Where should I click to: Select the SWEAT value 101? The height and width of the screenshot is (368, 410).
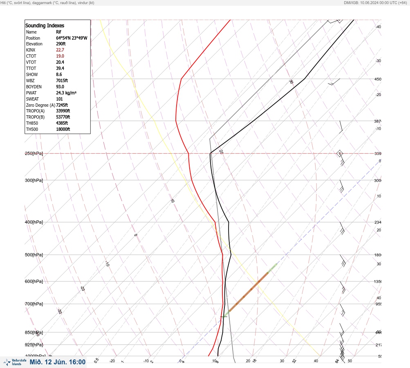(59, 99)
